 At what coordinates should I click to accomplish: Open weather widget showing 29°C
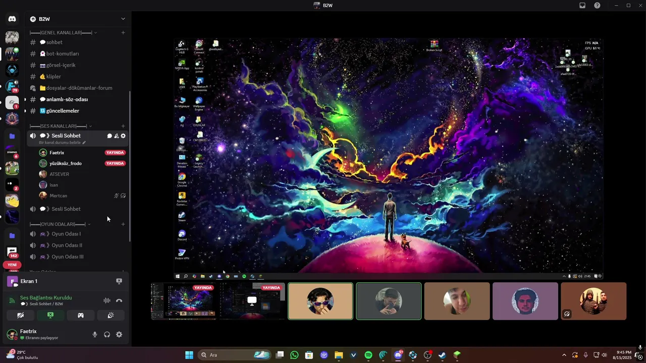coord(23,354)
